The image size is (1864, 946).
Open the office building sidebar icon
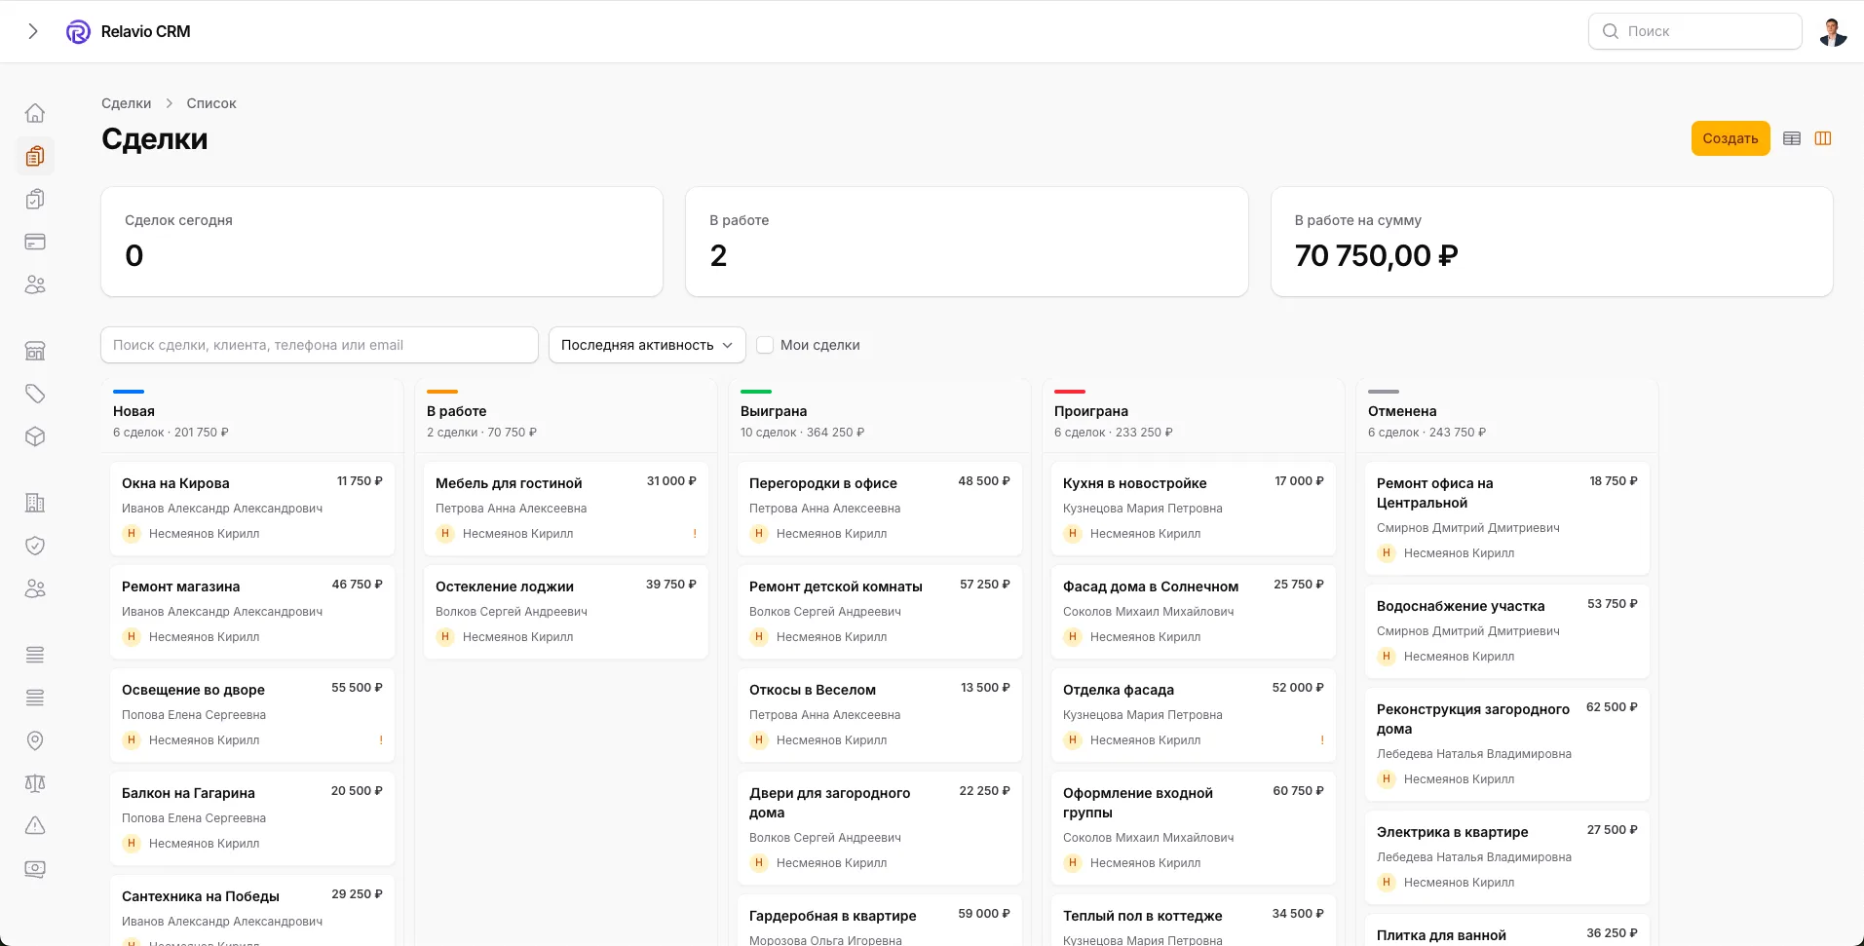(x=35, y=503)
